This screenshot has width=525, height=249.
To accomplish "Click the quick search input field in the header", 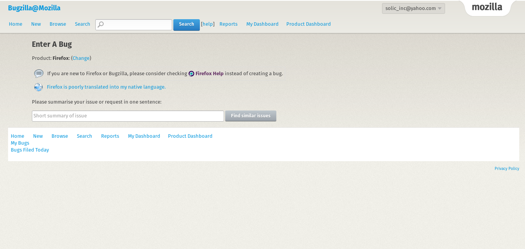I will coord(134,25).
